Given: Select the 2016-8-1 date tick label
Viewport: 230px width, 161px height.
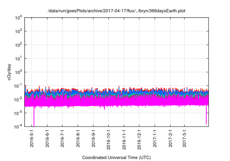Looking at the screenshot, I should pyautogui.click(x=78, y=138).
